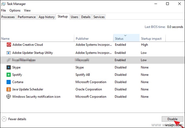Viewport: 185px width, 128px height.
Task: Click Skype's Disabled status cell
Action: (x=121, y=67)
